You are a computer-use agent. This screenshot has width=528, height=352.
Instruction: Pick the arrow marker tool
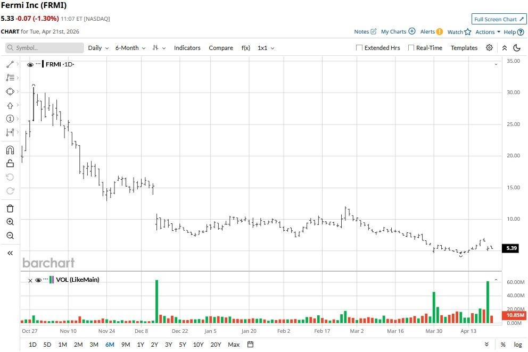coord(10,105)
